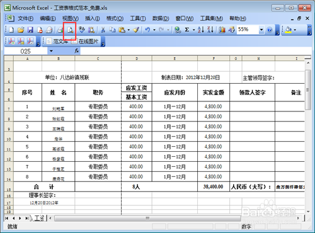Screen dimensions: 315x233
Task: Undo the last action
Action: [x=147, y=30]
